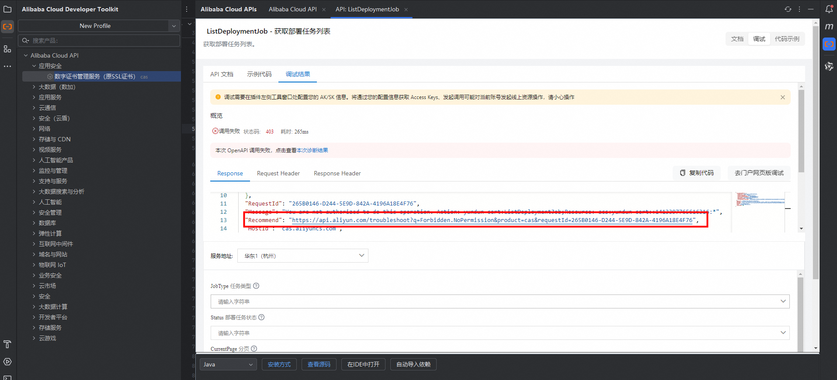837x380 pixels.
Task: Expand the 物联网 IoT tree node
Action: pos(34,265)
